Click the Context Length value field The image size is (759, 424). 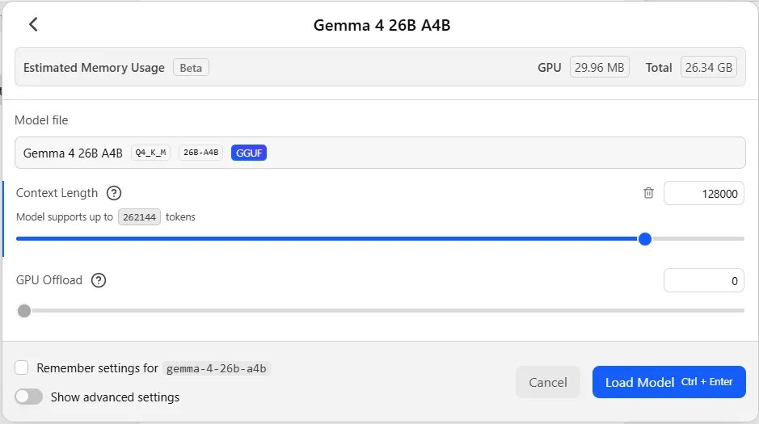click(703, 194)
